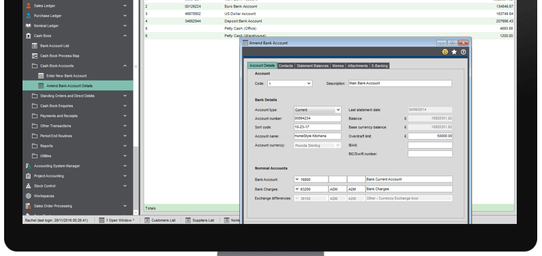This screenshot has width=542, height=256.
Task: Click the help question mark icon in dialog
Action: 463,52
